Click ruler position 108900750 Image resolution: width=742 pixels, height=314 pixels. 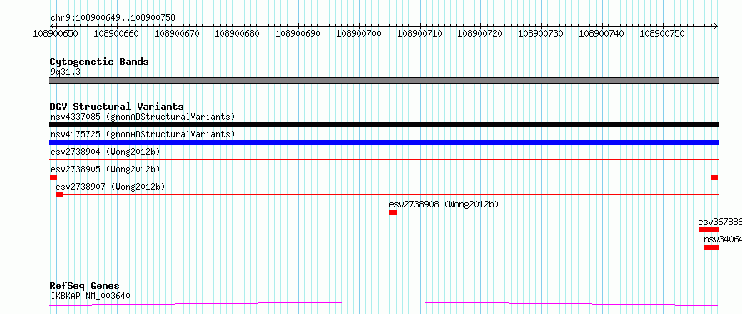pos(662,34)
